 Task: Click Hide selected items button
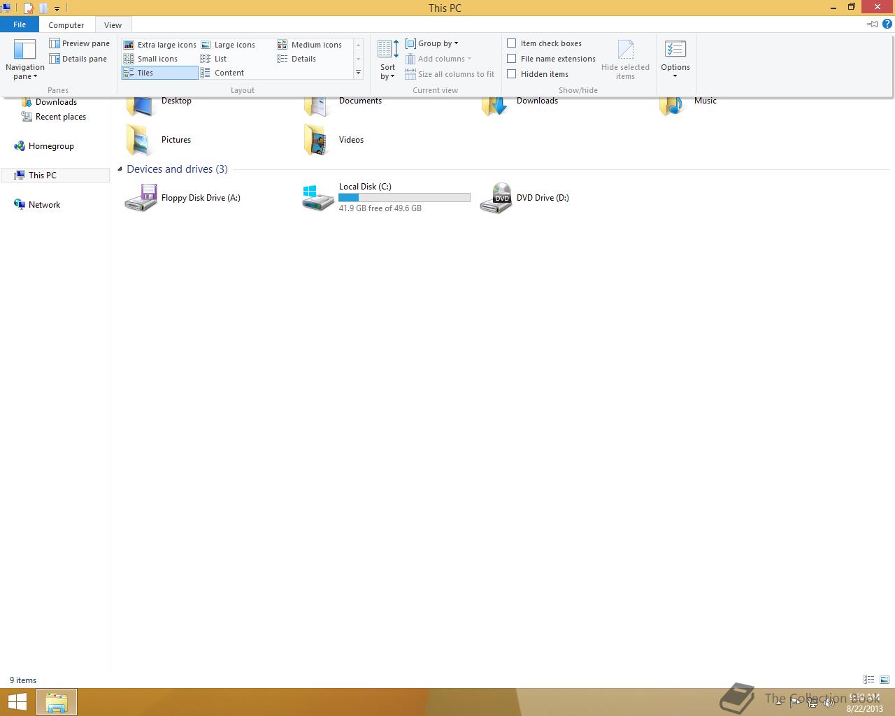coord(625,59)
